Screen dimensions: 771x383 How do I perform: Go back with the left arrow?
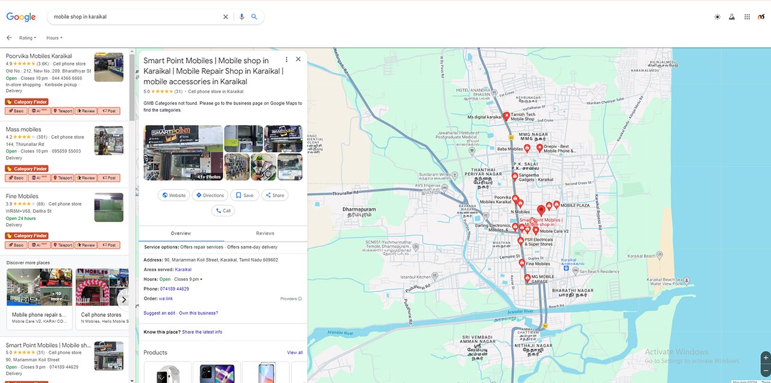(x=9, y=38)
